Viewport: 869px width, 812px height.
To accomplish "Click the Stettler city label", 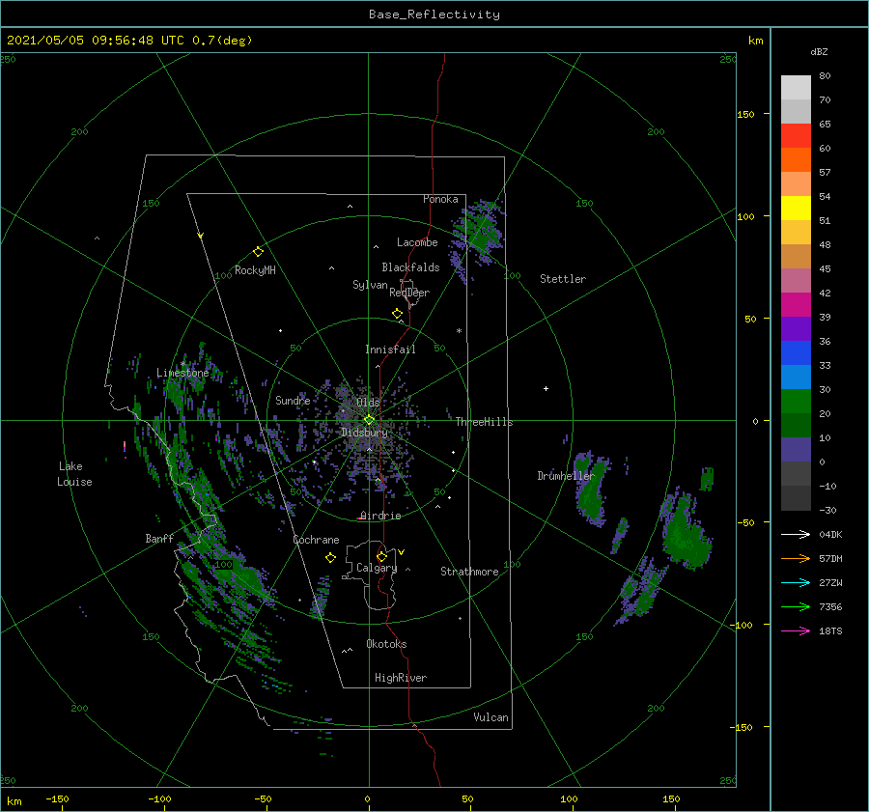I will click(563, 279).
